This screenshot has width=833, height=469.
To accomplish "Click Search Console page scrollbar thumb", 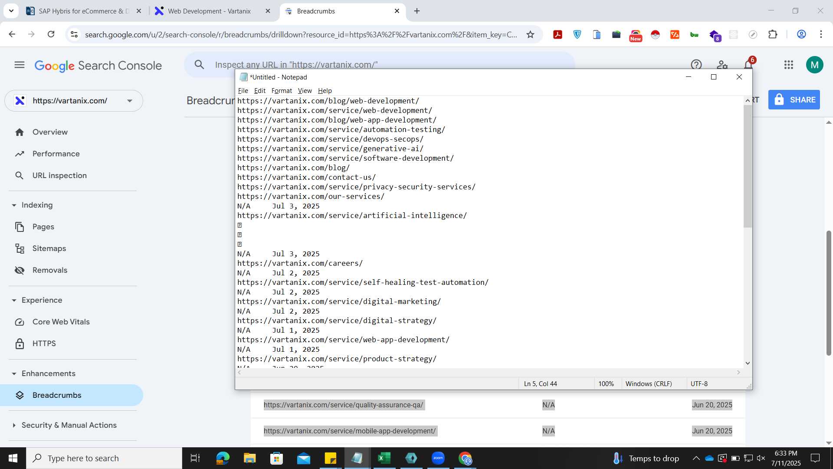I will (x=829, y=293).
